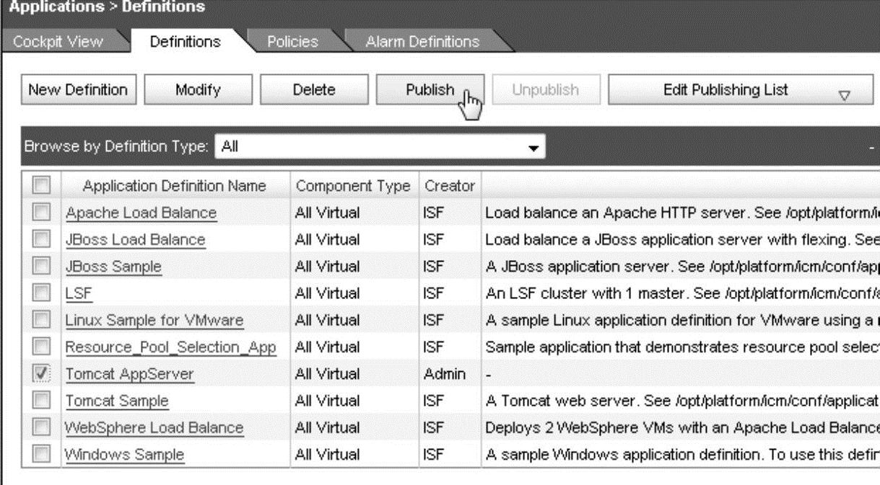This screenshot has width=880, height=485.
Task: Check the Apache Load Balance row checkbox
Action: pos(42,213)
